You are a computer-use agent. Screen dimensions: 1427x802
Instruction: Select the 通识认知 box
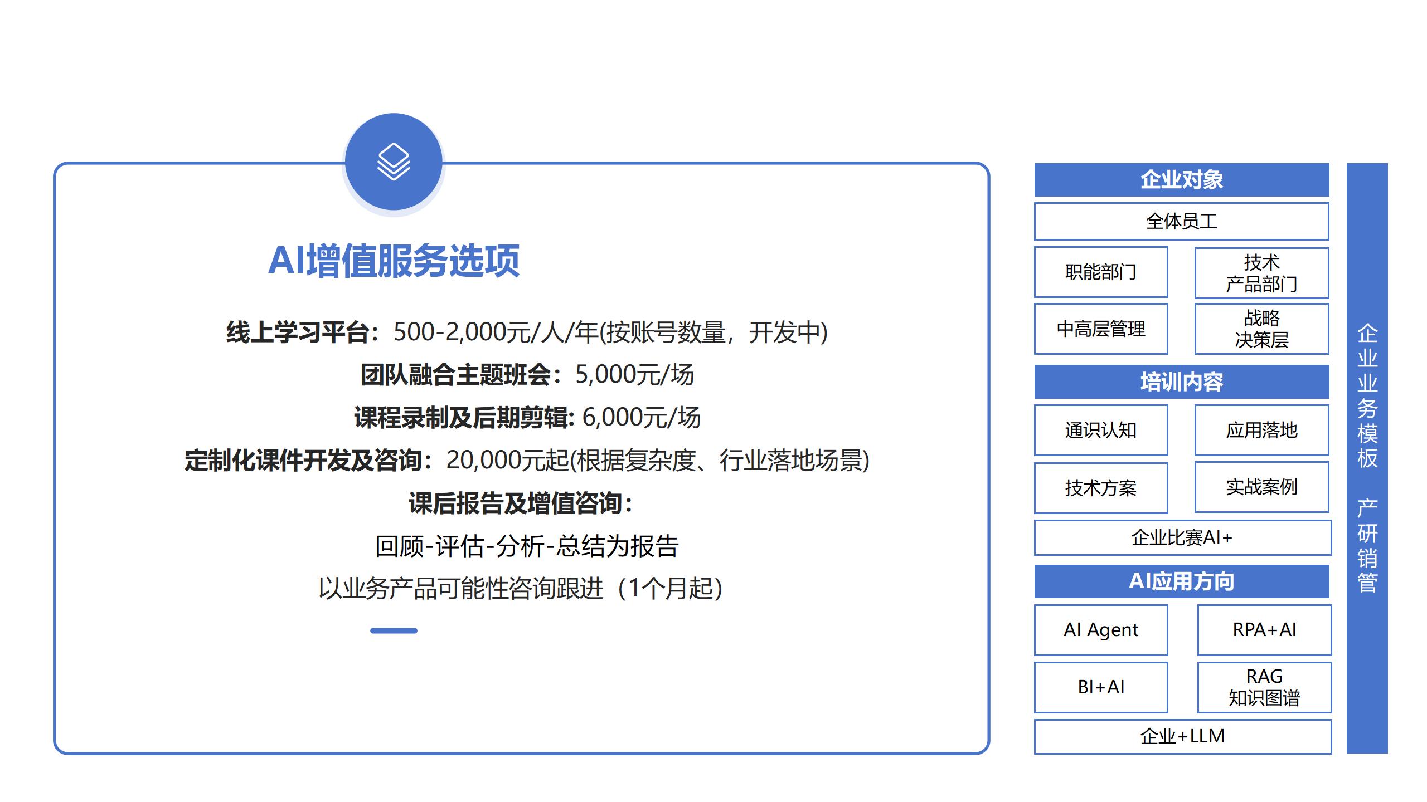pos(1101,430)
